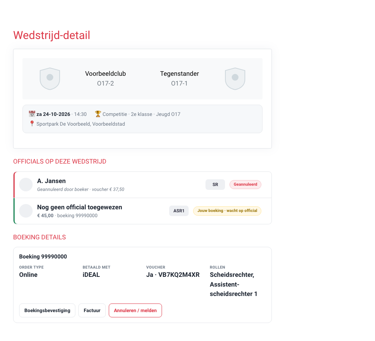Click A. Jansen's avatar circle
This screenshot has width=375, height=341.
pos(26,185)
